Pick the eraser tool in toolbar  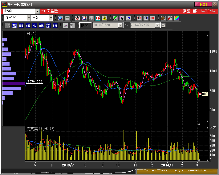pyautogui.click(x=129, y=18)
